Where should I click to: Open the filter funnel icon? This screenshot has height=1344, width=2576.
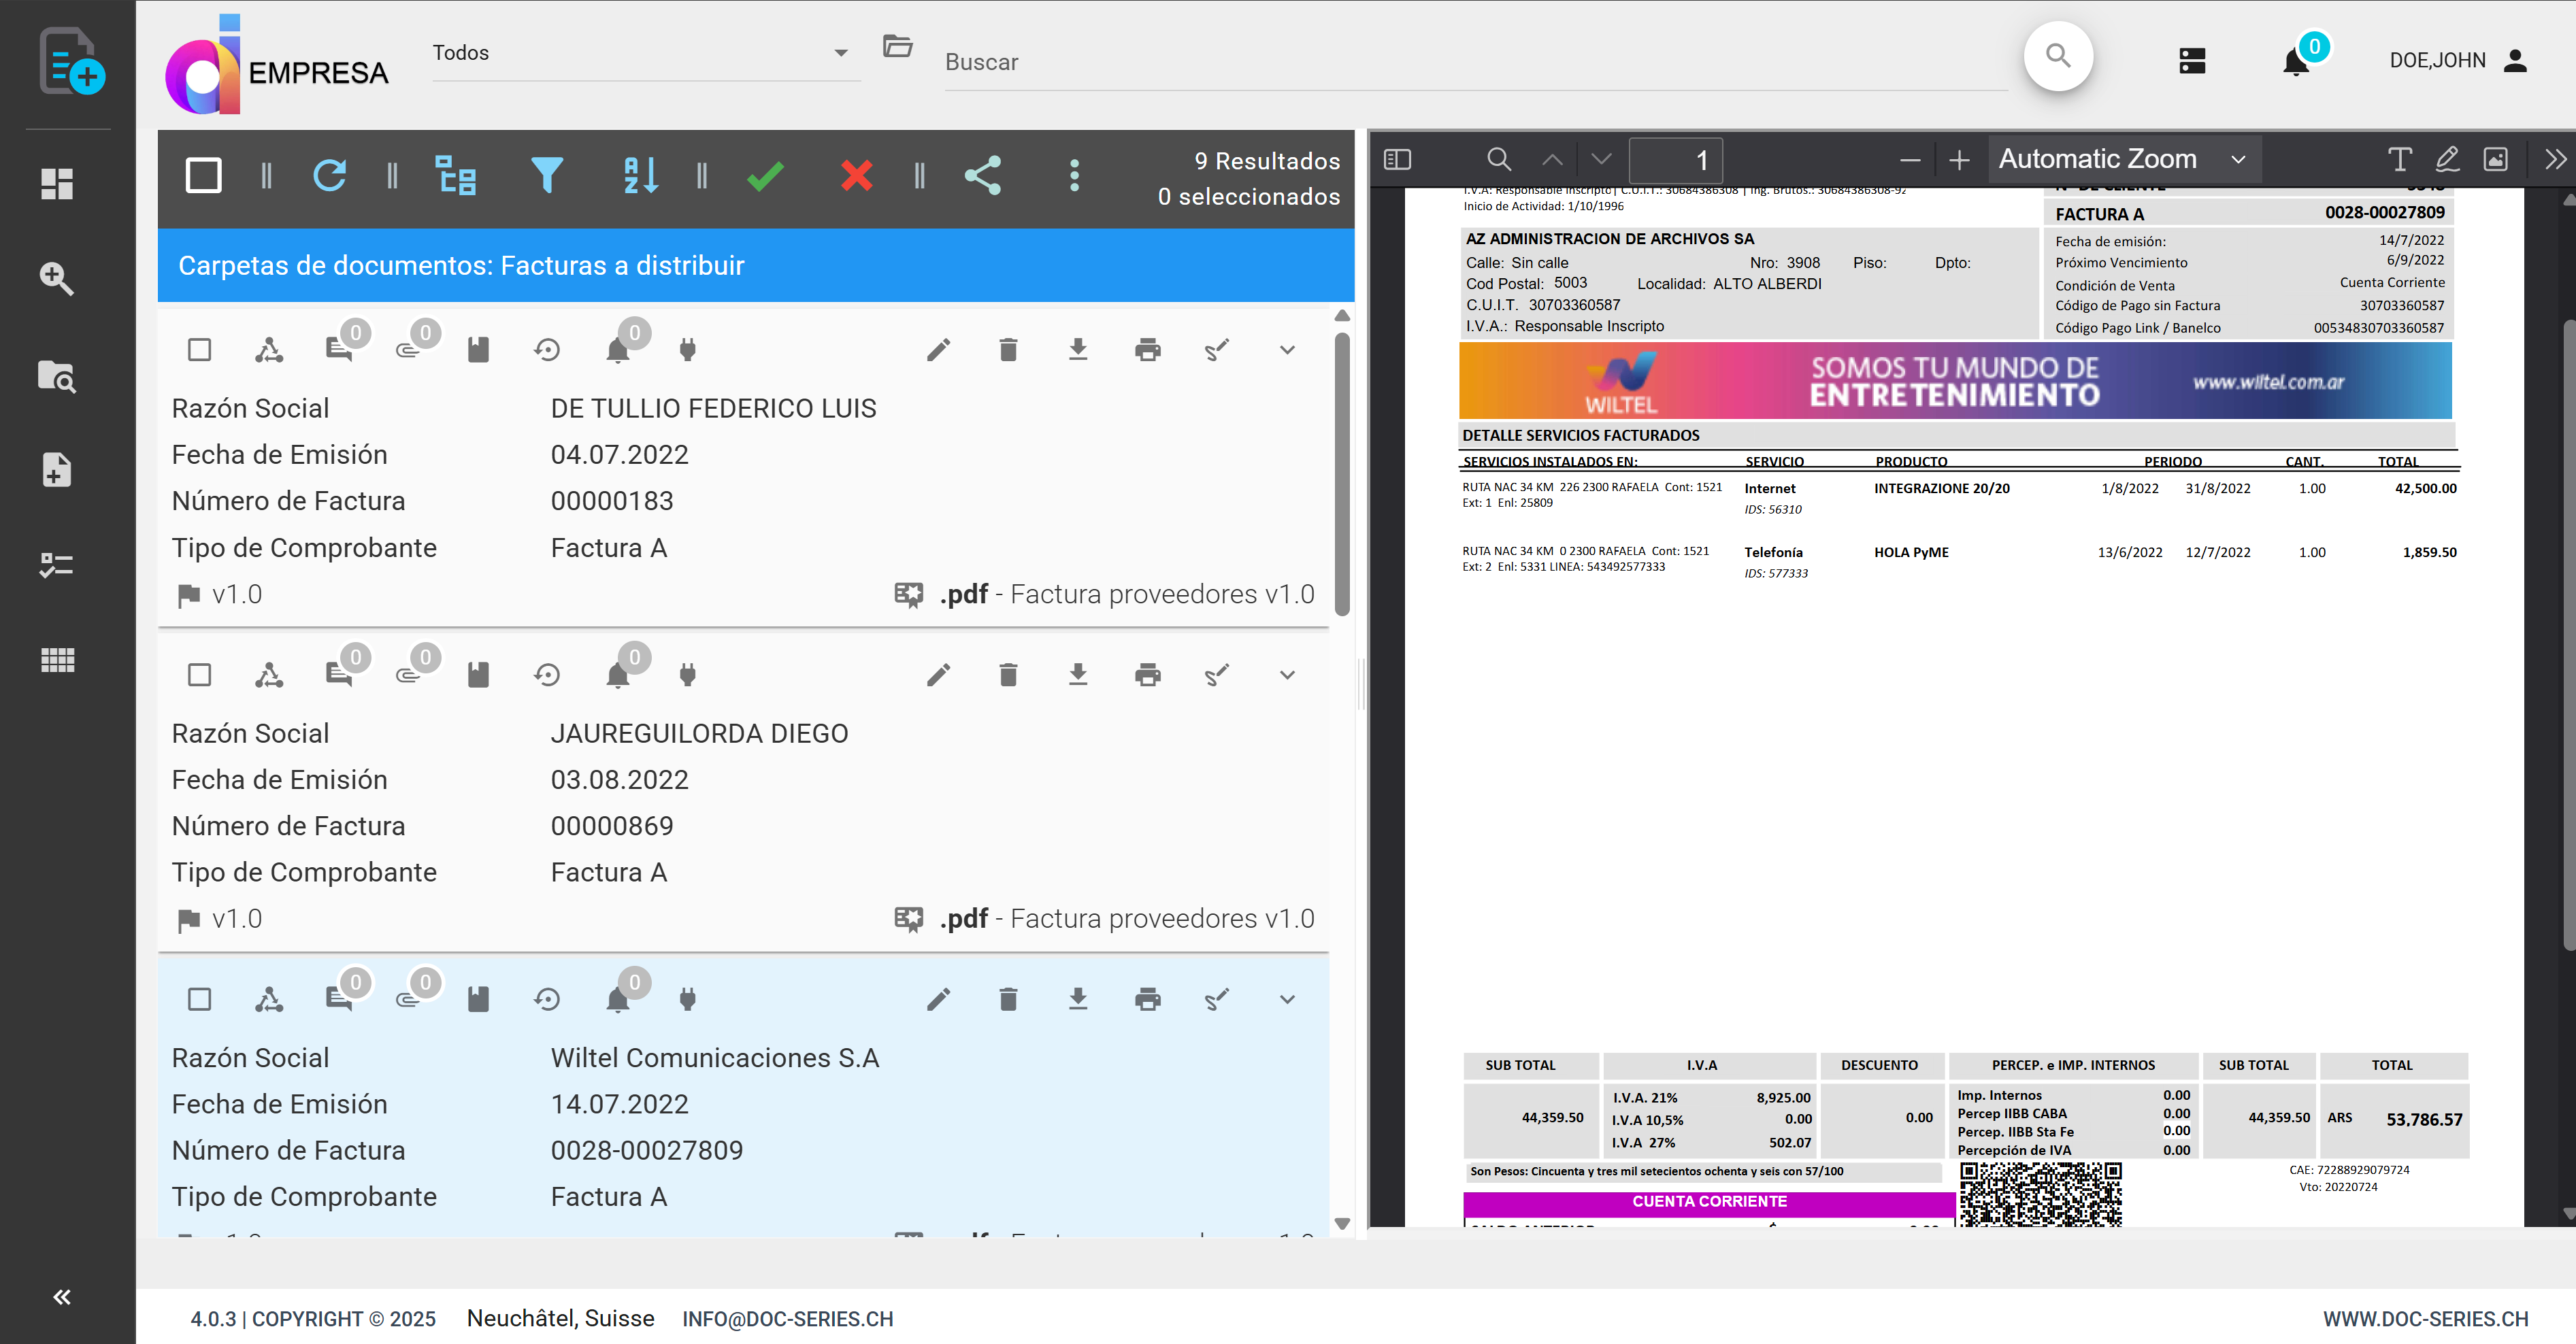pos(547,176)
